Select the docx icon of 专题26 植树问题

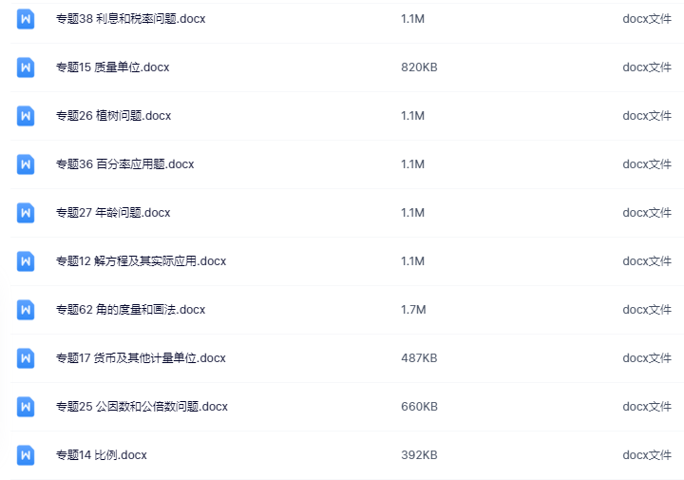(x=26, y=116)
